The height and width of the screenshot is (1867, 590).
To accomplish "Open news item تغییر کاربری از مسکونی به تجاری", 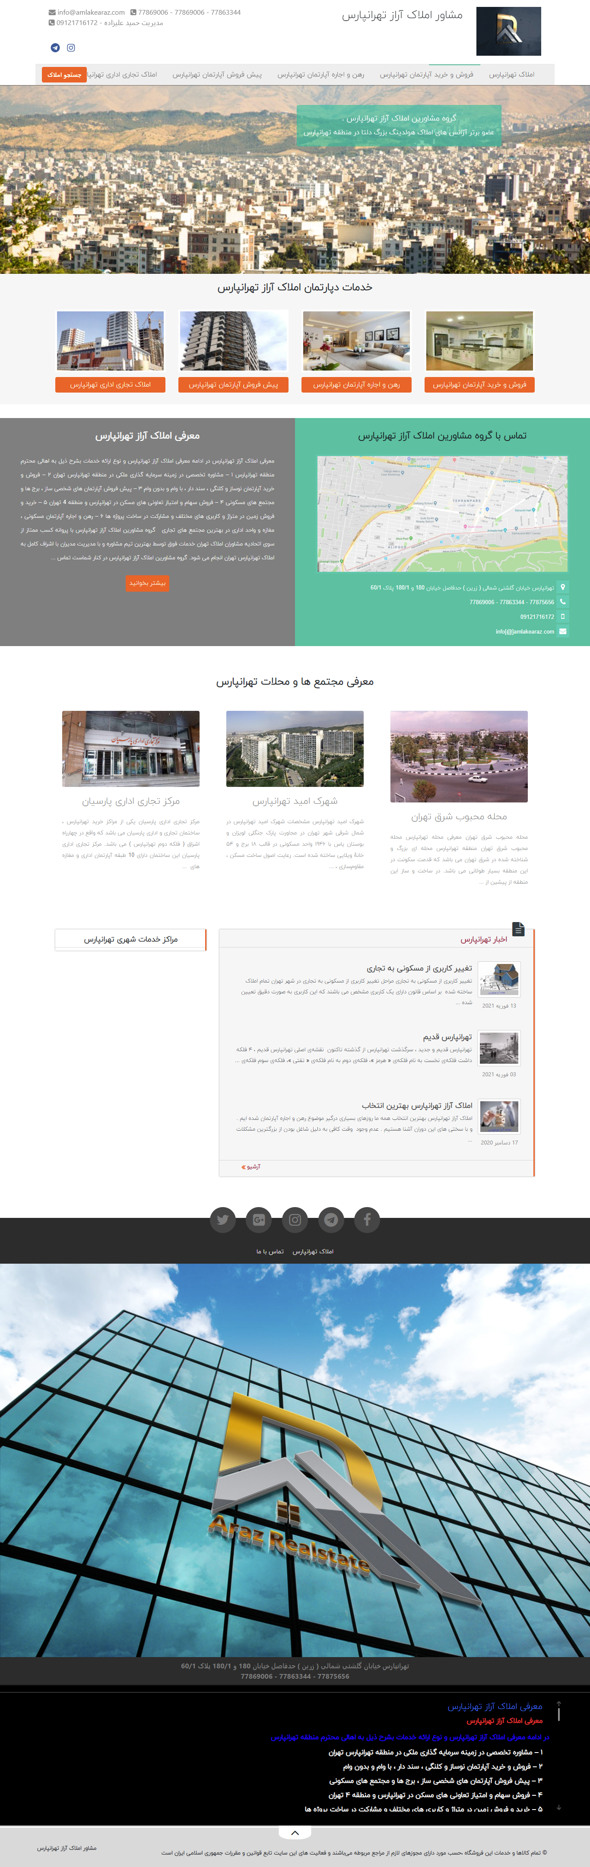I will click(419, 968).
